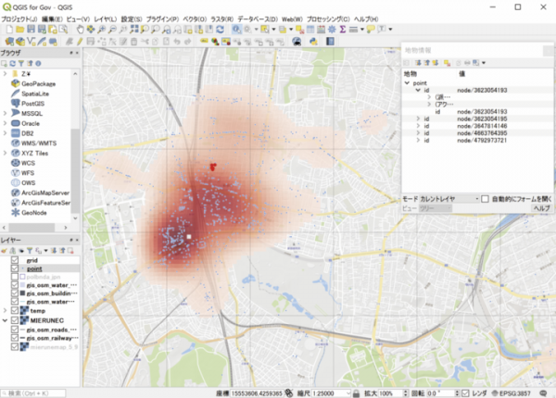556x398 pixels.
Task: Click the magnification 100% spinner
Action: [x=393, y=393]
